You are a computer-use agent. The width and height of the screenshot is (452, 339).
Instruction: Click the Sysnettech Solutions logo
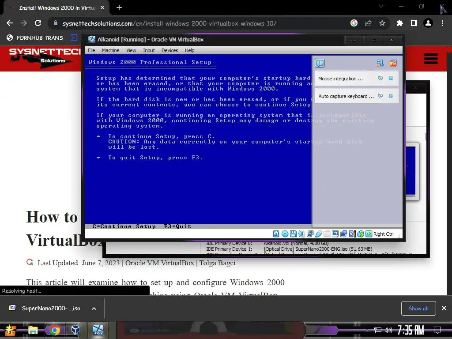45,58
